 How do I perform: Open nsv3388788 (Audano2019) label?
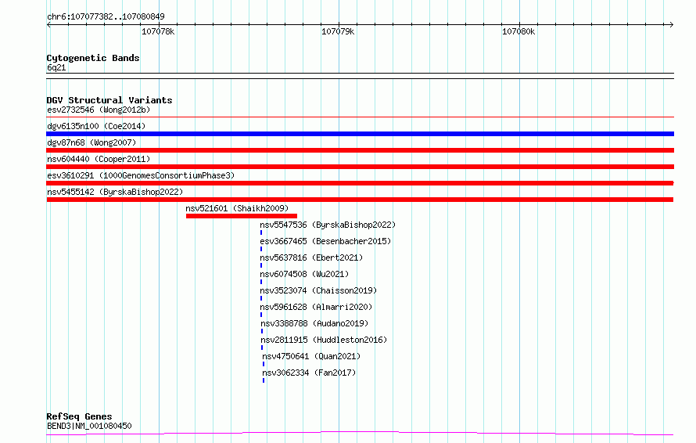tap(314, 323)
